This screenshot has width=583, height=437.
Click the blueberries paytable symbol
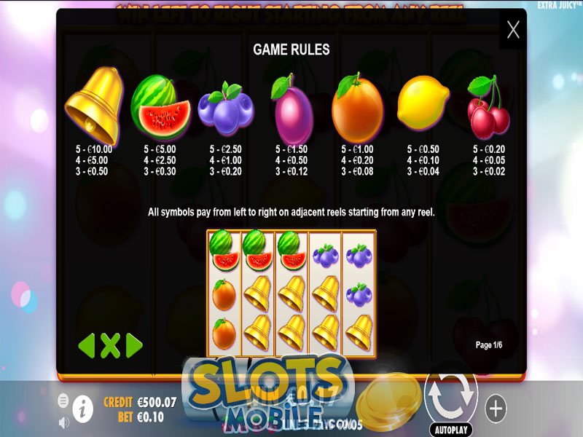click(226, 108)
